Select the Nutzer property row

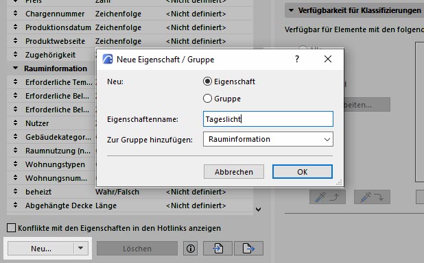pyautogui.click(x=51, y=123)
